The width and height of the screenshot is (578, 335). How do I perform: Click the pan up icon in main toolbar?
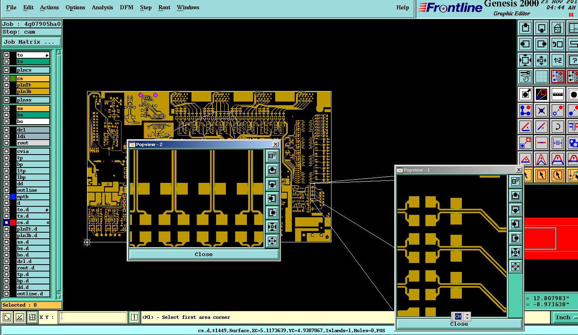pos(525,28)
